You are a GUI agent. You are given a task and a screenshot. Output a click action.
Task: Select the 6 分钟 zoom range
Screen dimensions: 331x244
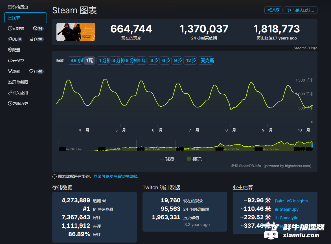[x=129, y=61]
